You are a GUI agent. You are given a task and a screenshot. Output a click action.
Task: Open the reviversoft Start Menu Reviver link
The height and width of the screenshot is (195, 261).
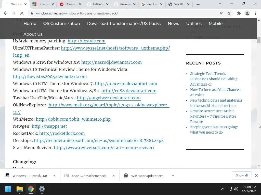(x=104, y=148)
